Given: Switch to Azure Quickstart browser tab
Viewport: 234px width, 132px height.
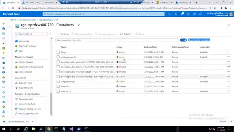Looking at the screenshot, I should click(164, 3).
